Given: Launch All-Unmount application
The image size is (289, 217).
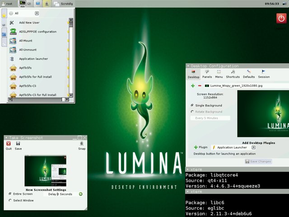Looking at the screenshot, I should tap(38, 50).
